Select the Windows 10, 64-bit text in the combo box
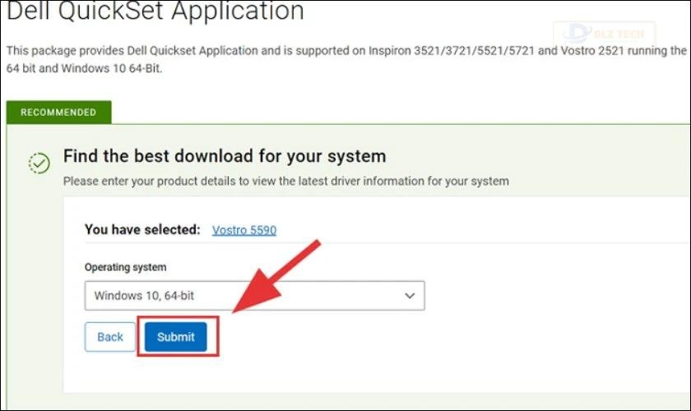 click(144, 295)
